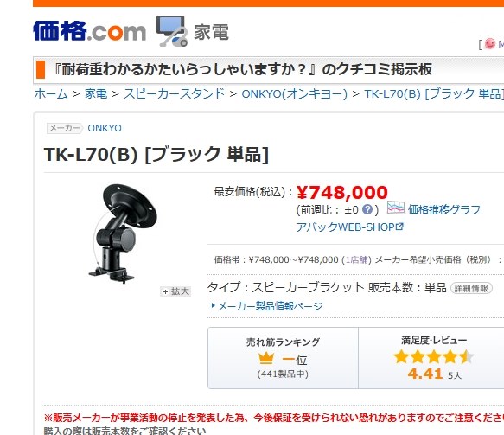
Task: Click the external link icon after アバックWEB-SHOP
Action: coord(399,227)
